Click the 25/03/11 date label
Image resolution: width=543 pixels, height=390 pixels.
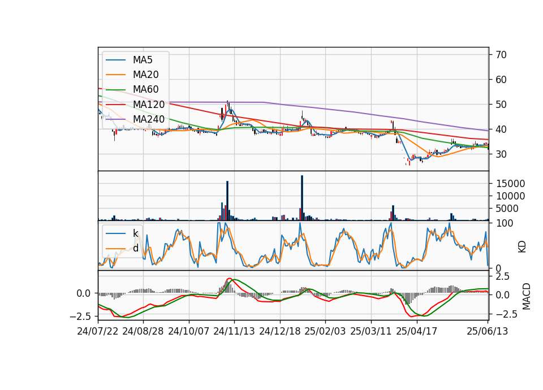pyautogui.click(x=371, y=331)
